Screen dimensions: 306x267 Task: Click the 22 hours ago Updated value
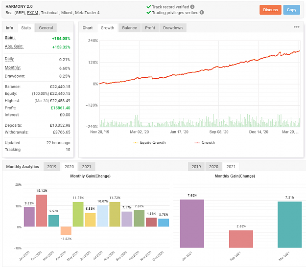(58, 143)
